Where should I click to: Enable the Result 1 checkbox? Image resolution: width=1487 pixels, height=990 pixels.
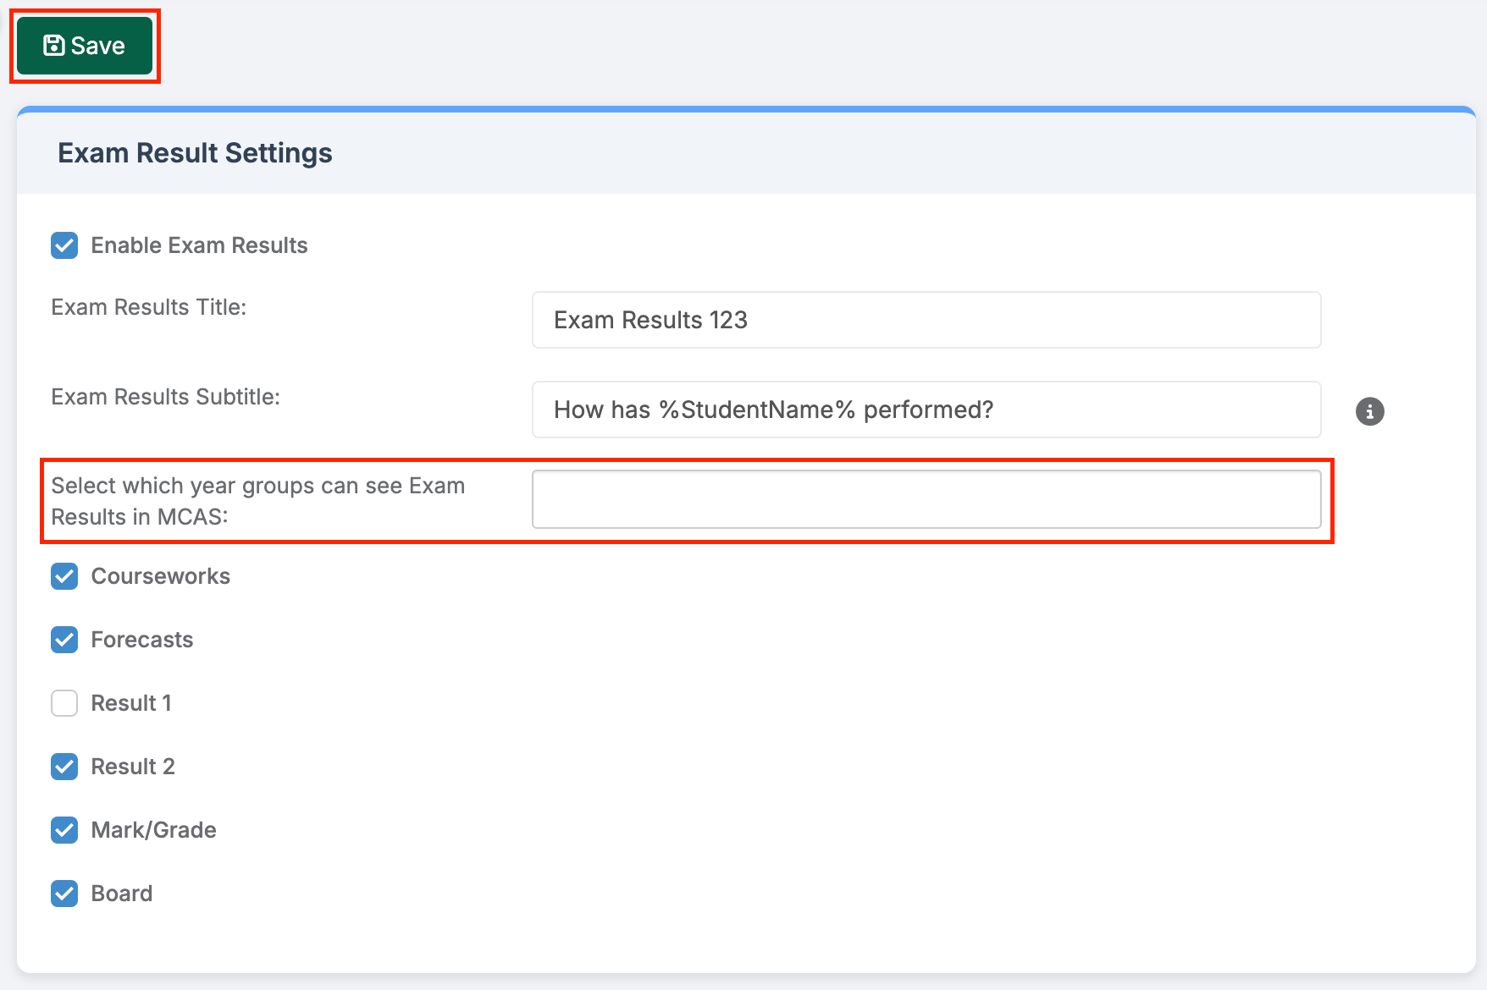click(64, 703)
